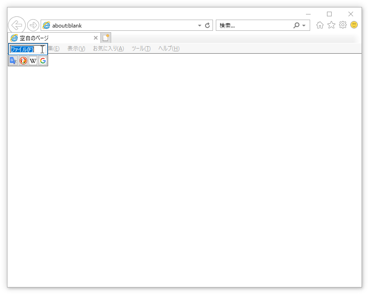Open the お気に入り(A) menu
The height and width of the screenshot is (294, 369).
(x=108, y=49)
